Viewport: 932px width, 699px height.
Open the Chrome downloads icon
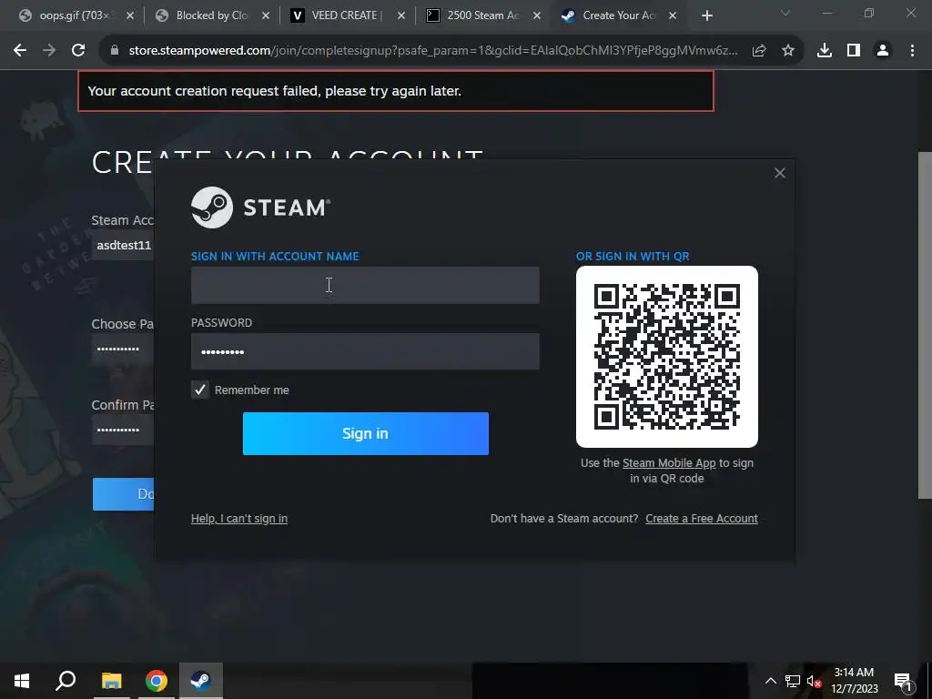(x=825, y=51)
